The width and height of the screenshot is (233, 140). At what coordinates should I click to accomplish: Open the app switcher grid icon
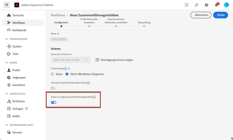click(x=186, y=5)
